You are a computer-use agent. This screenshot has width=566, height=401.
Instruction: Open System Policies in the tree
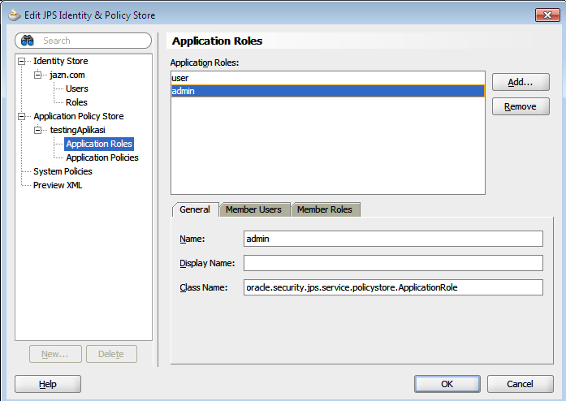63,171
